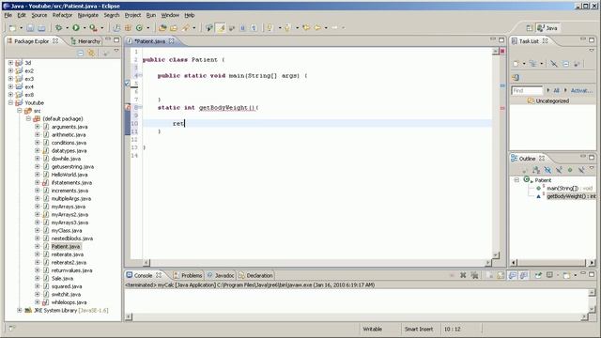Click Remove Launch X icon in Console

[x=463, y=275]
